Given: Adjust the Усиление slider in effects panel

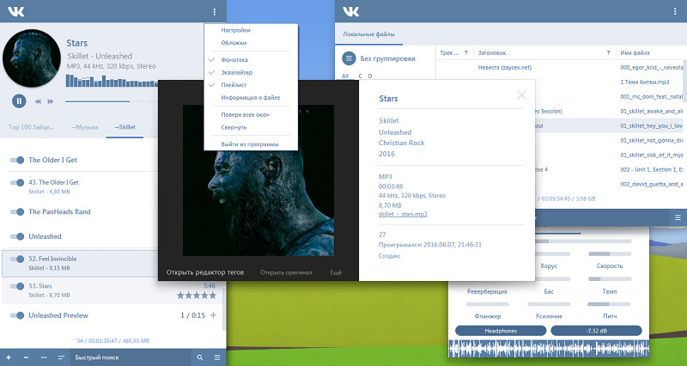Looking at the screenshot, I should pos(549,304).
